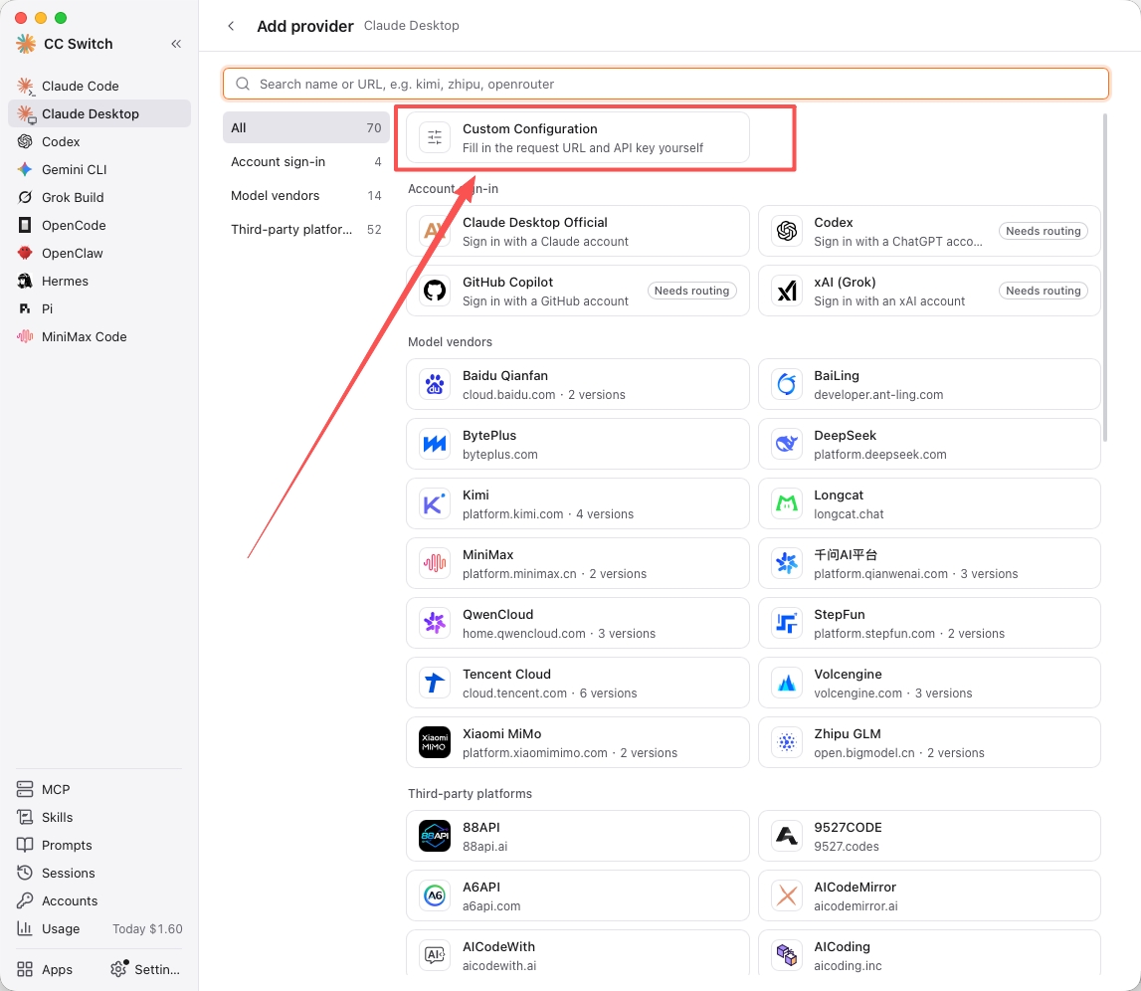Choose the Longcat vendor
The height and width of the screenshot is (991, 1141).
929,503
